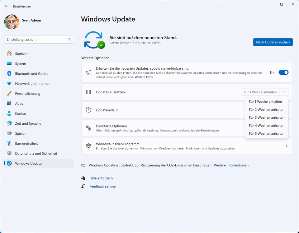Open the Weitere Informationen link
The height and width of the screenshot is (233, 299).
(231, 165)
